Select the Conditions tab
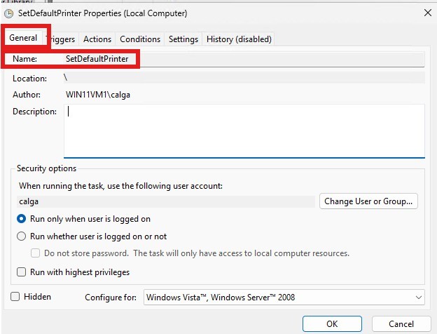The height and width of the screenshot is (334, 437). coord(140,39)
